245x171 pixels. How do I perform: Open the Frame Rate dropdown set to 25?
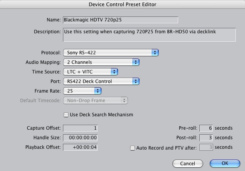(82, 91)
